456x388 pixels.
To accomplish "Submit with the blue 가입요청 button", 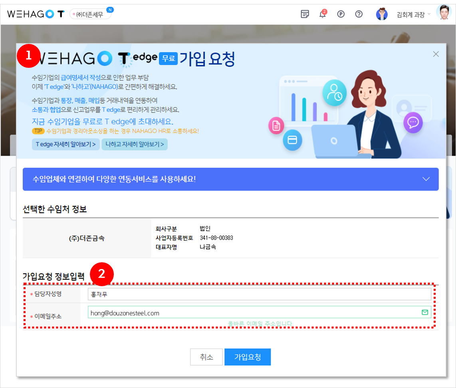I will [x=248, y=357].
